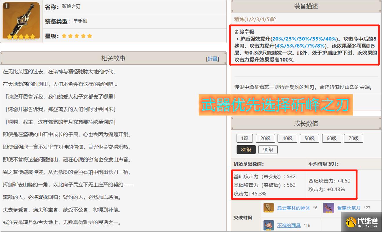Open the 督察长祭刀 material link
Screen dimensions: 382x232
tap(349, 208)
